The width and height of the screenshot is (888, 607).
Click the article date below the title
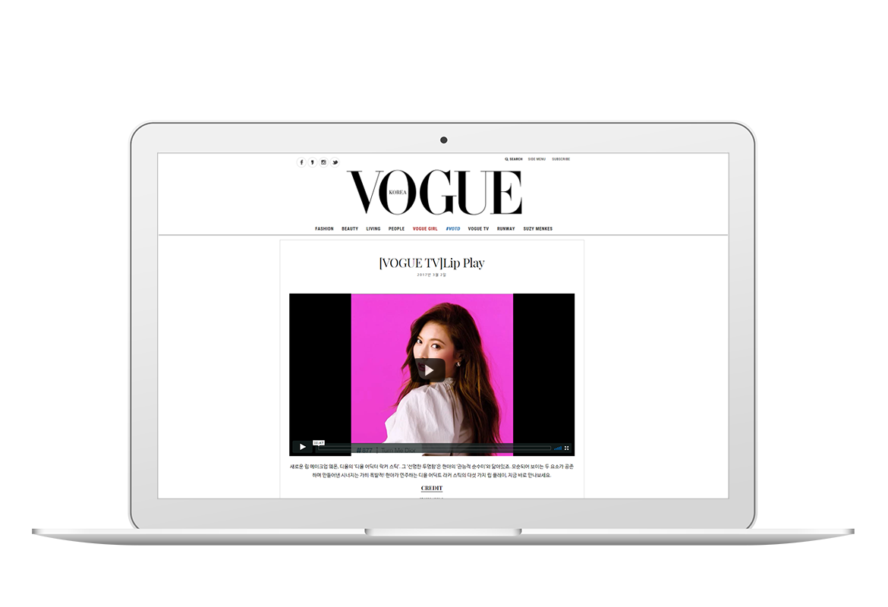[x=432, y=275]
